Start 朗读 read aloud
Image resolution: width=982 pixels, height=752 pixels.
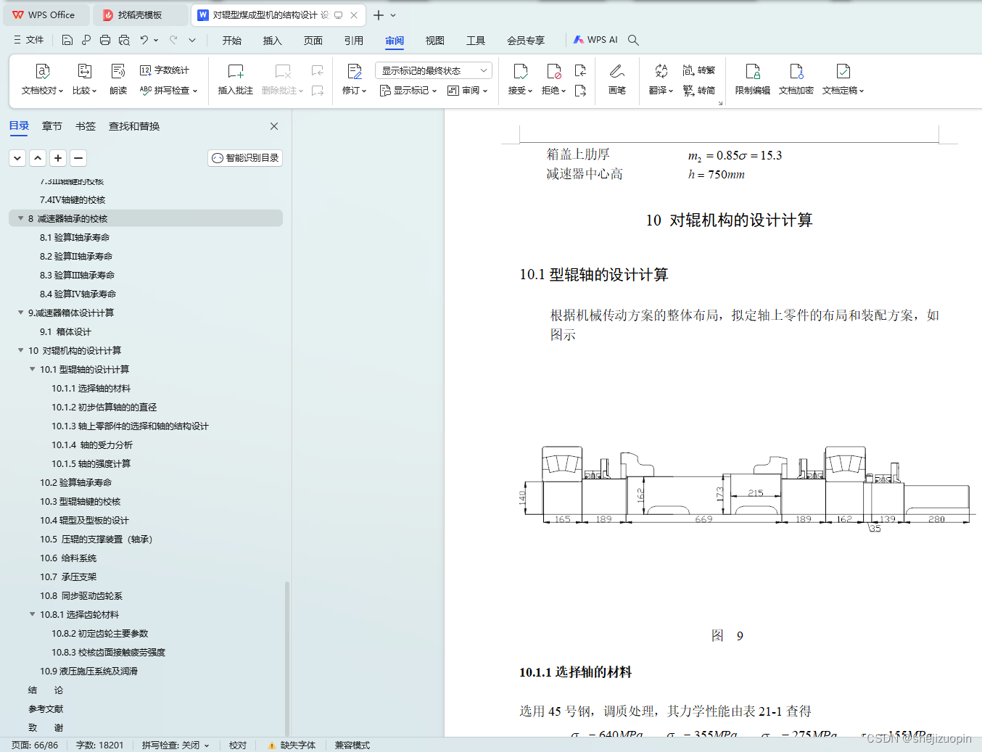(118, 80)
